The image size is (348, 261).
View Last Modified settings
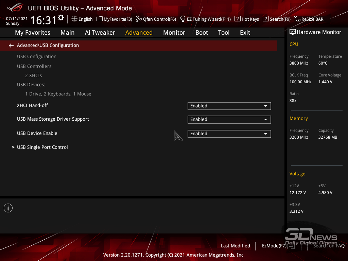click(236, 246)
